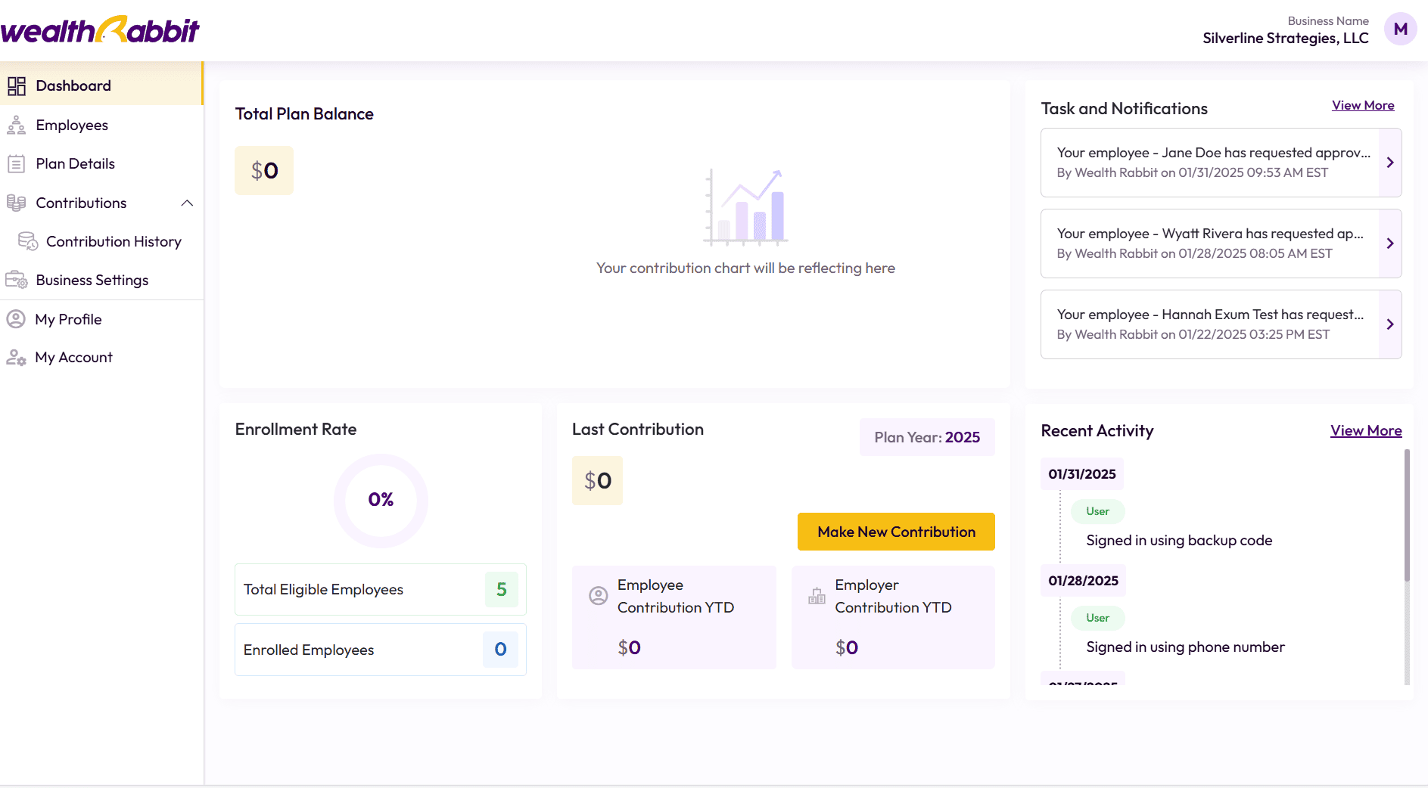Viewport: 1428px width, 788px height.
Task: Click Employer Contribution YTD $0 amount
Action: [846, 647]
